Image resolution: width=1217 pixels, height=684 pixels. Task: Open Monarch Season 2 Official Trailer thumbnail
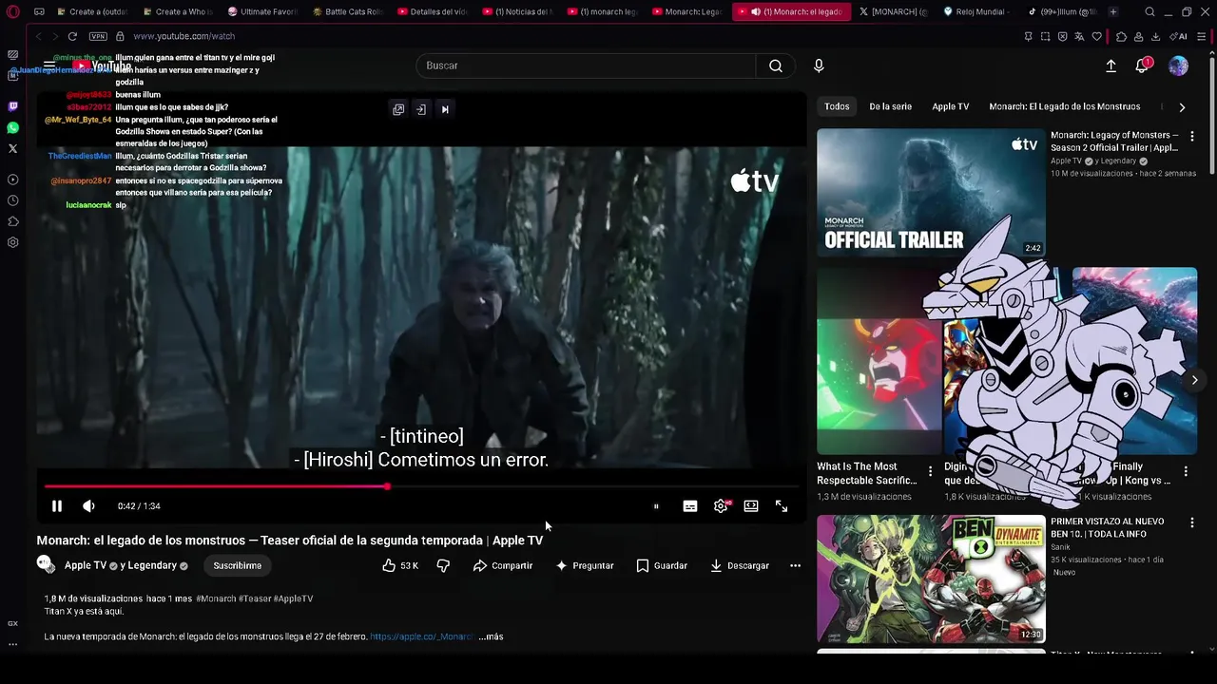tap(931, 193)
